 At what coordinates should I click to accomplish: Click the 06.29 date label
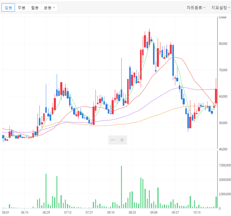[x=46, y=212]
